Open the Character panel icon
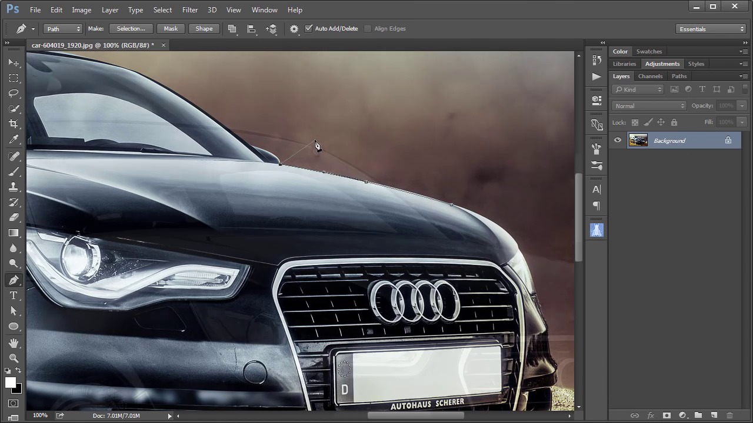The image size is (753, 423). point(597,189)
